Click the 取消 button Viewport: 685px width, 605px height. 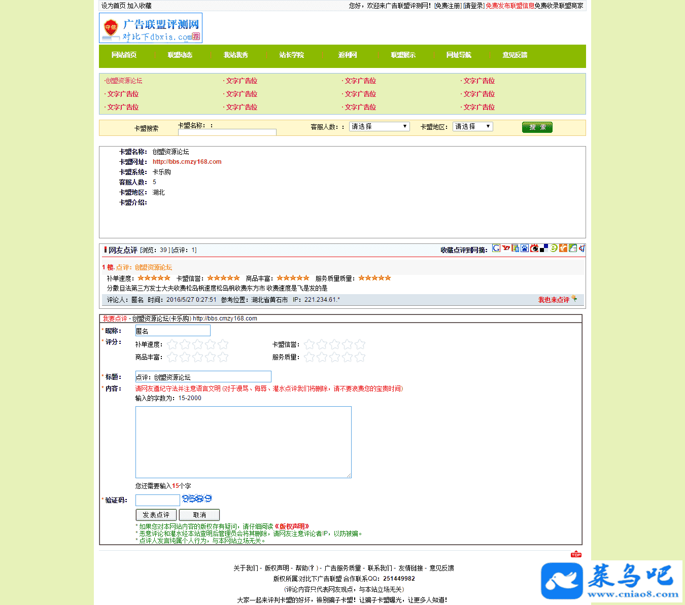click(199, 515)
